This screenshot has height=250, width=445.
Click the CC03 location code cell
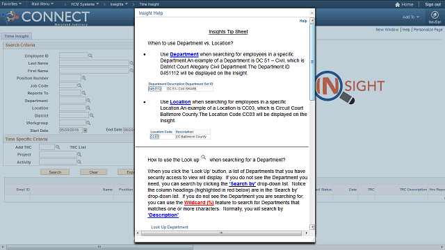coord(154,137)
